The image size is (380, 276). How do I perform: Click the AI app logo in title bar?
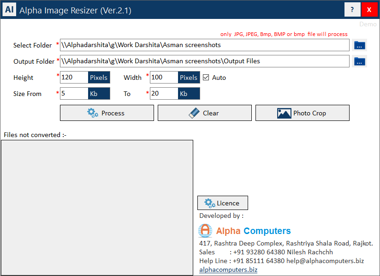click(10, 10)
